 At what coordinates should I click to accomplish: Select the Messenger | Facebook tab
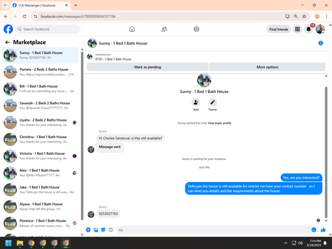click(41, 5)
